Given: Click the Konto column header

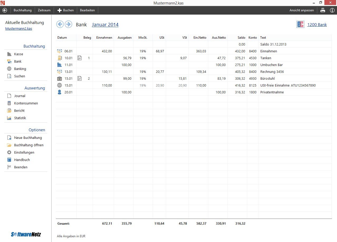Looking at the screenshot, I should [x=253, y=38].
